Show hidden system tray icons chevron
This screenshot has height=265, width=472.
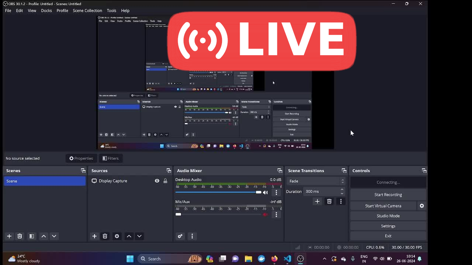click(324, 259)
